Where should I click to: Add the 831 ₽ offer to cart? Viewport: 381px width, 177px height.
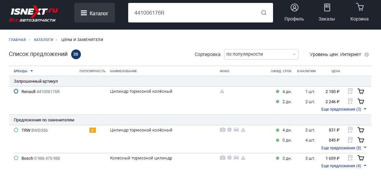(361, 130)
